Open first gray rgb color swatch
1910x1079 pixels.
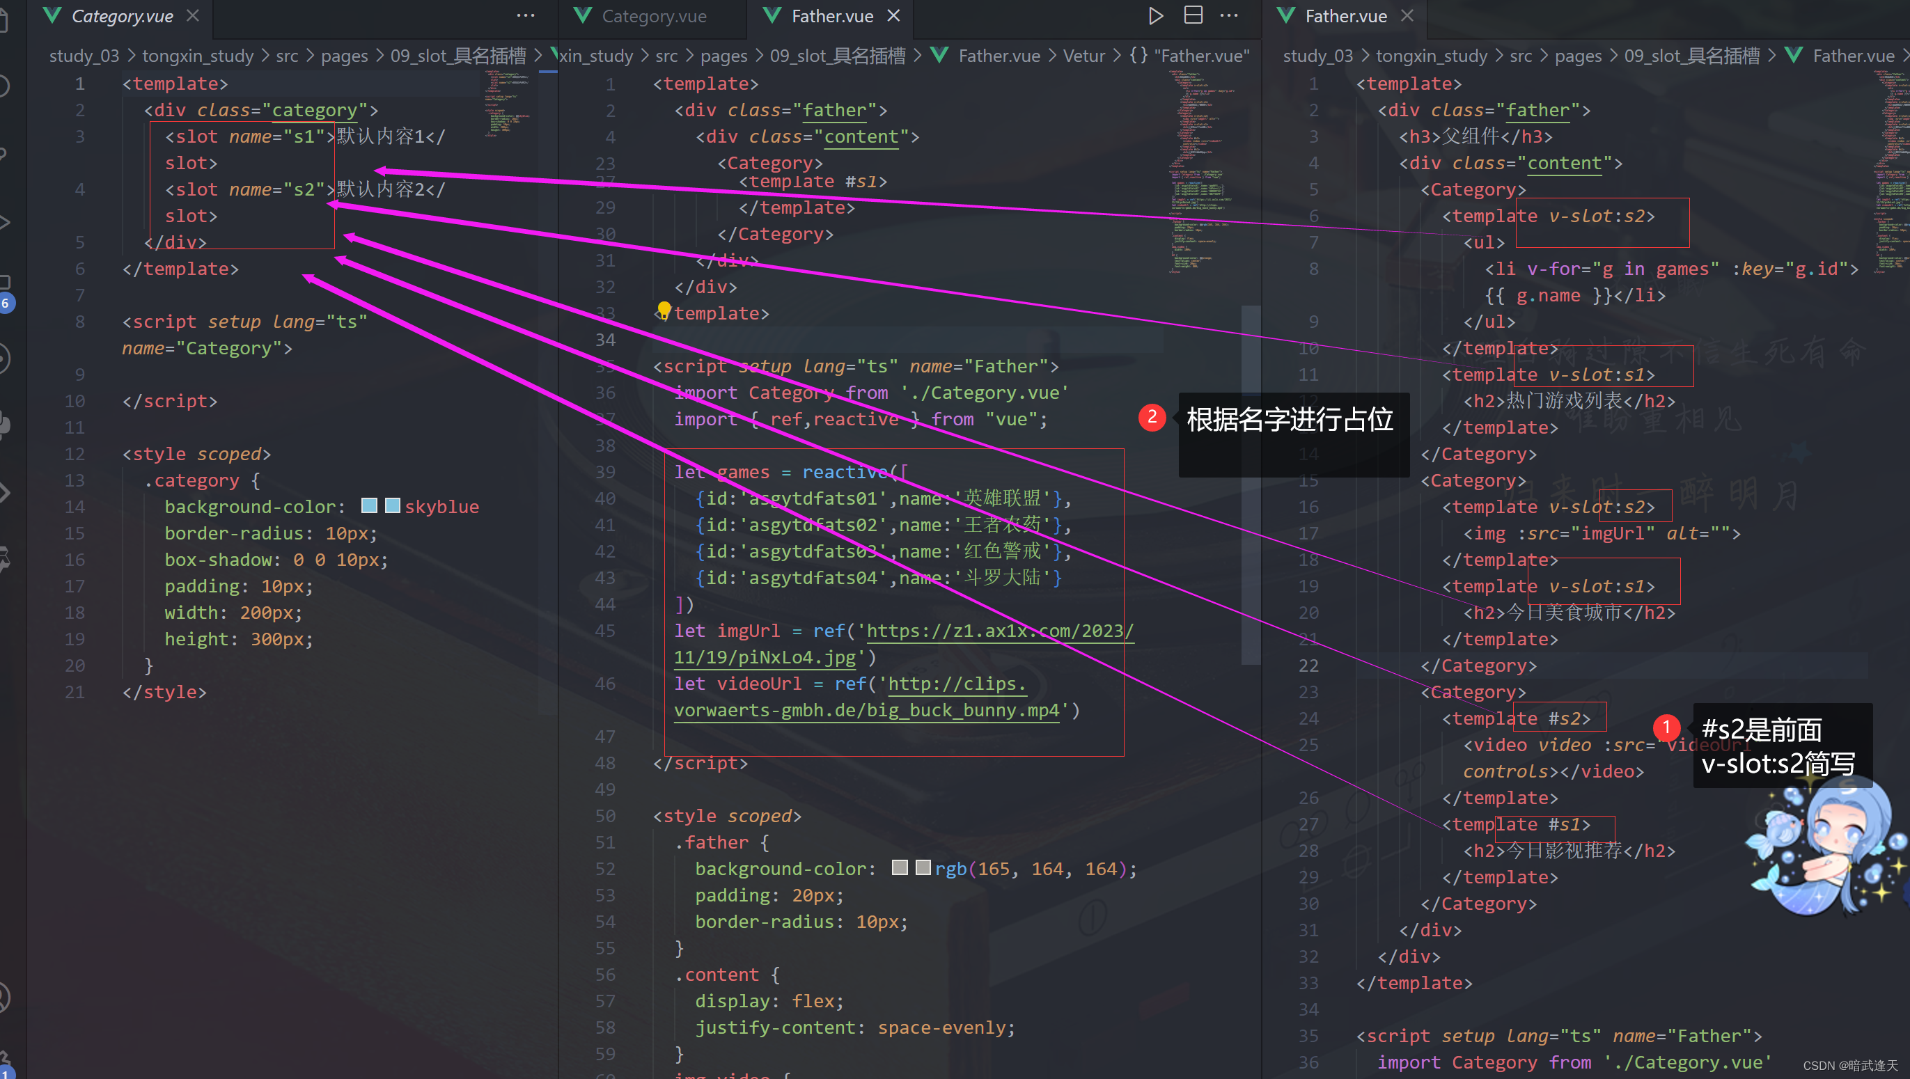point(900,867)
